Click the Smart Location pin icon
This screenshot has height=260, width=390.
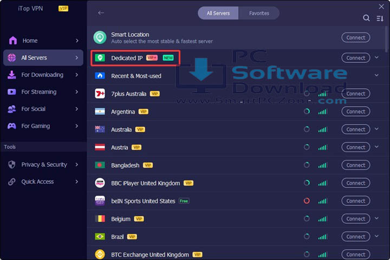point(100,37)
